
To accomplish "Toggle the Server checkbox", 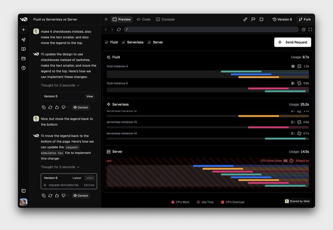I will (149, 42).
